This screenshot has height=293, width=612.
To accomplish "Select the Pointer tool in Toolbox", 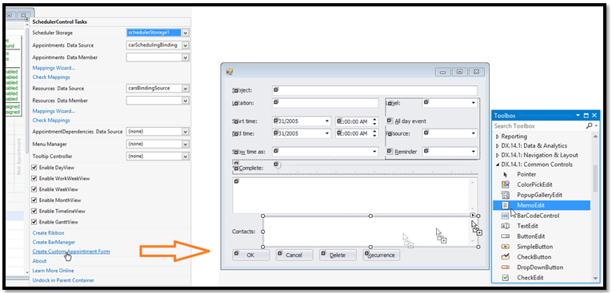I will tap(505, 175).
